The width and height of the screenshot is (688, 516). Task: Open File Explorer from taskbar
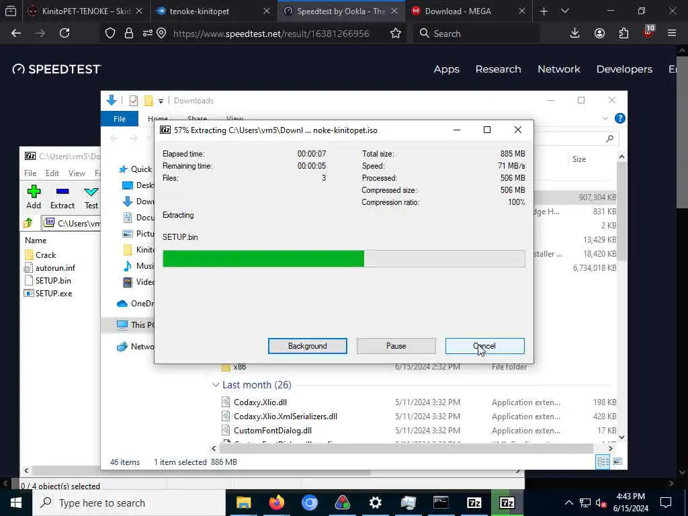pyautogui.click(x=243, y=503)
